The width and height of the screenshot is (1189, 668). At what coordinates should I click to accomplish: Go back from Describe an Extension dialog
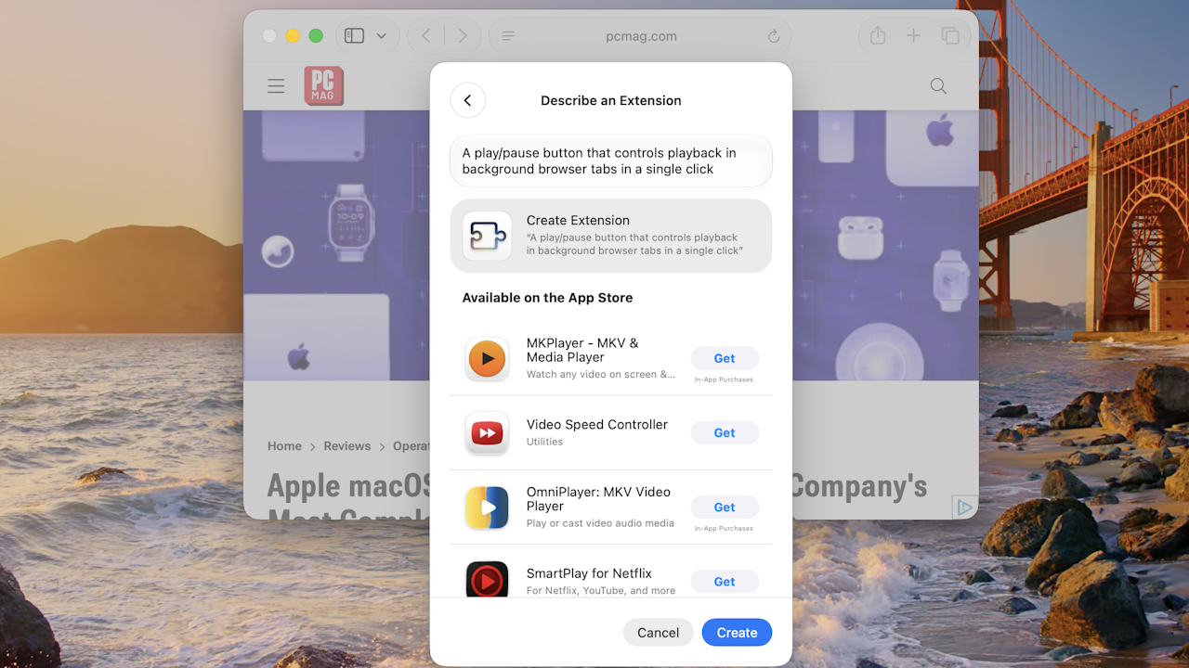click(468, 100)
